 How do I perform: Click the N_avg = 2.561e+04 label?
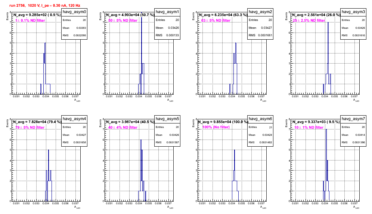click(x=316, y=15)
